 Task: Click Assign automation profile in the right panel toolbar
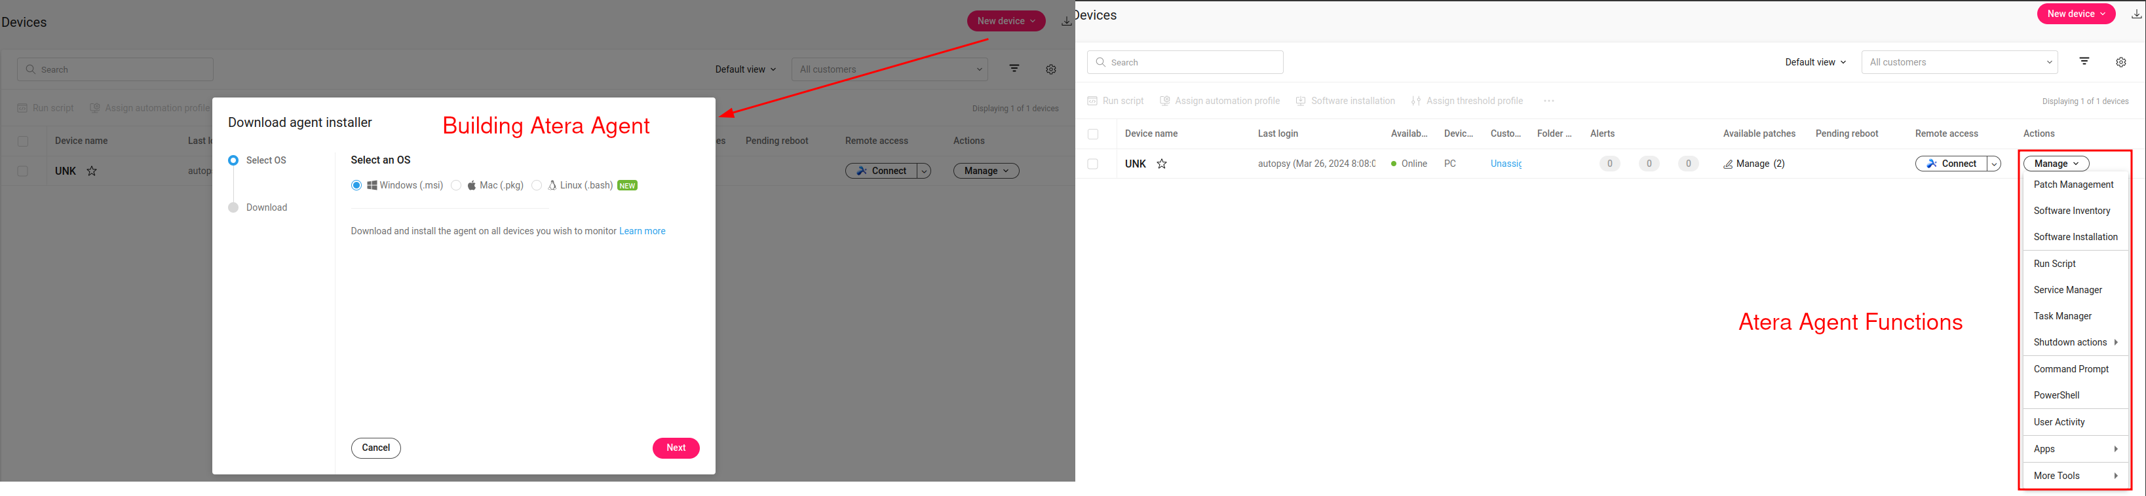pyautogui.click(x=1219, y=101)
